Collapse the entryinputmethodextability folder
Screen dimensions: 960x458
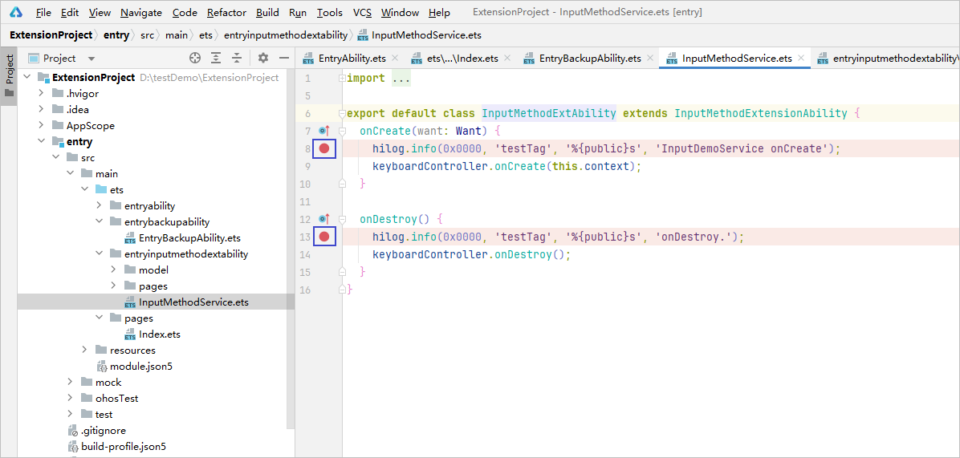tap(100, 254)
